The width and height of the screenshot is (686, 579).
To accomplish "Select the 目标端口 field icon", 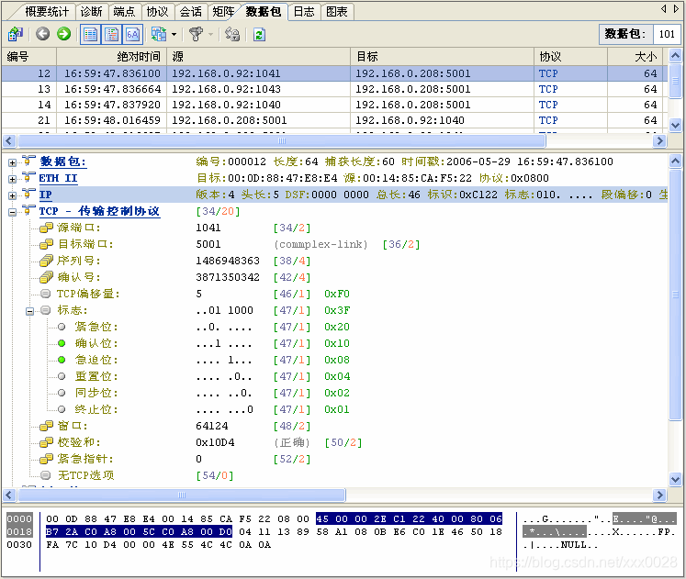I will (x=46, y=245).
